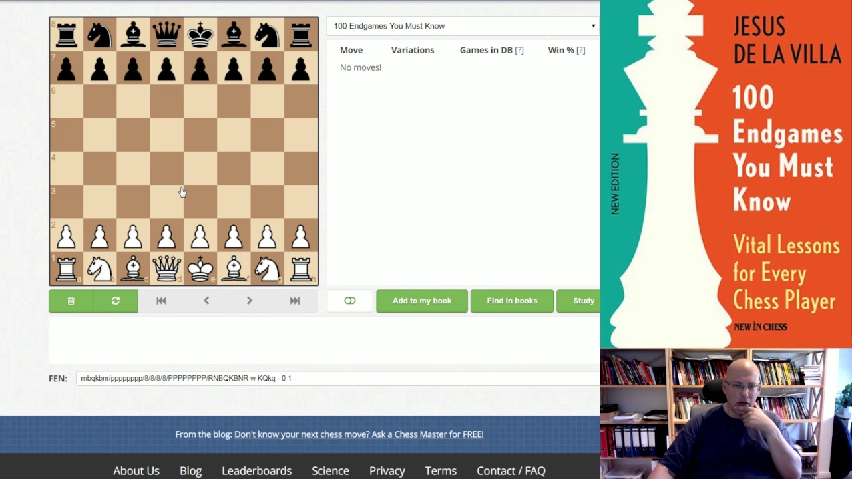Screen dimensions: 852x479
Task: Jump to last move button
Action: (x=295, y=301)
